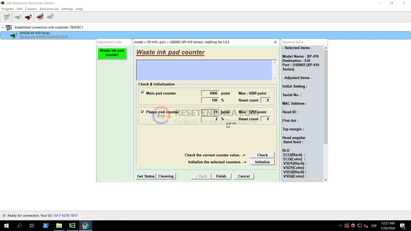The height and width of the screenshot is (231, 411).
Task: Click the red round system tray icon
Action: 353,226
